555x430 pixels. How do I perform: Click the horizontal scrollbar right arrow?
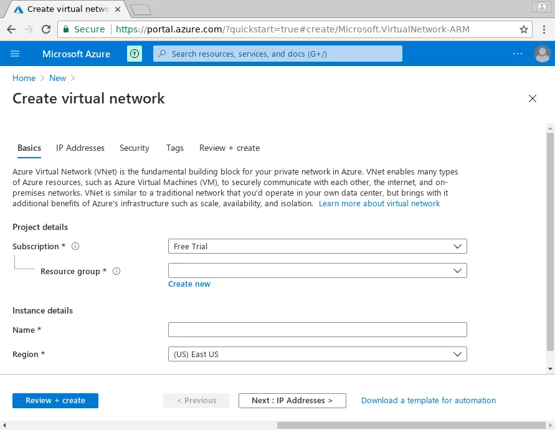tap(551, 425)
